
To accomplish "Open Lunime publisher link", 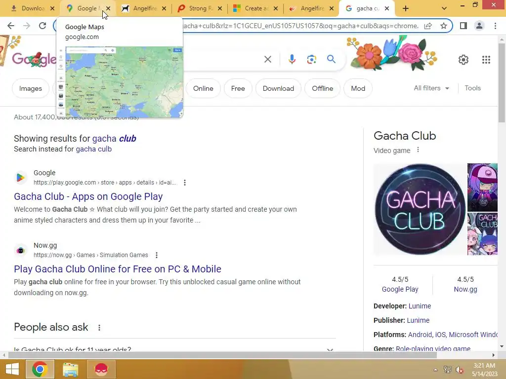I will [418, 320].
